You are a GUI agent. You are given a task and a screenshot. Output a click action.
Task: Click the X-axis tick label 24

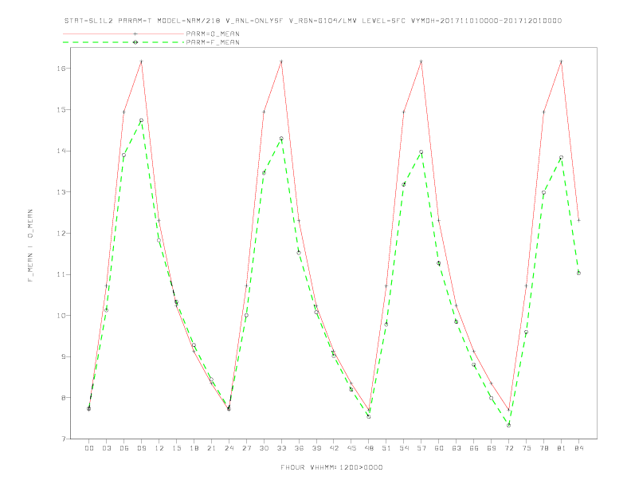coord(229,448)
